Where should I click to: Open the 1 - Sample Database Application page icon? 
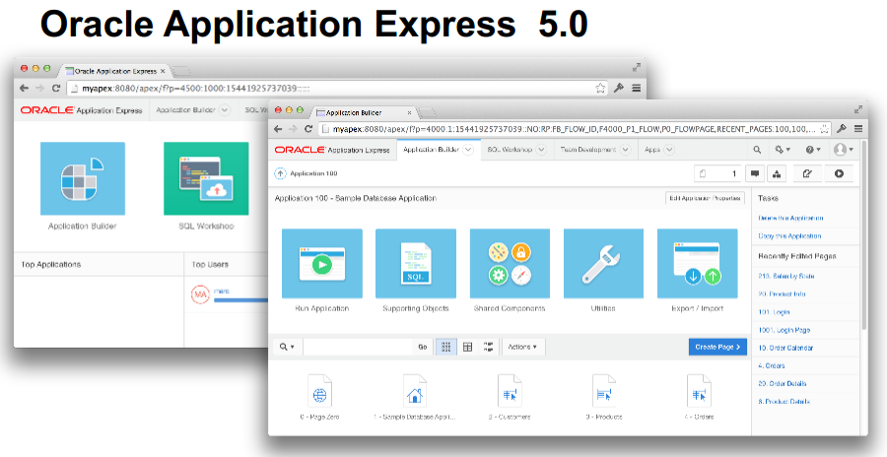click(415, 391)
